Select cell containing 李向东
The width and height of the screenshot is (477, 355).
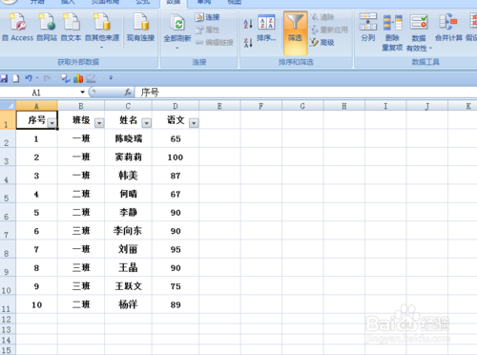[128, 231]
